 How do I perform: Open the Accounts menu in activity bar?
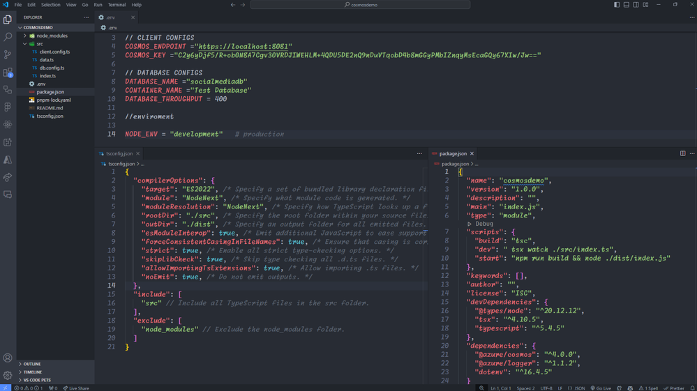click(8, 358)
